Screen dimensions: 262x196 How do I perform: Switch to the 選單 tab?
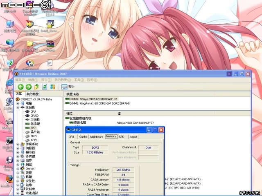click(x=19, y=94)
